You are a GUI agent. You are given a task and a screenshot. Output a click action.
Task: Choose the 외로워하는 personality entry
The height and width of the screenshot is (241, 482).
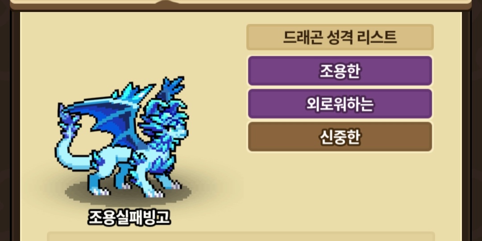(340, 104)
